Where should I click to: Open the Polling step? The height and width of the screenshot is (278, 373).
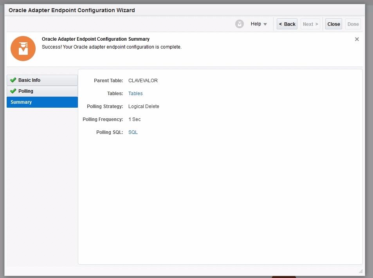pyautogui.click(x=42, y=91)
